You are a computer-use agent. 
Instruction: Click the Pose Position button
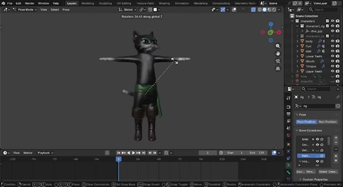click(307, 122)
